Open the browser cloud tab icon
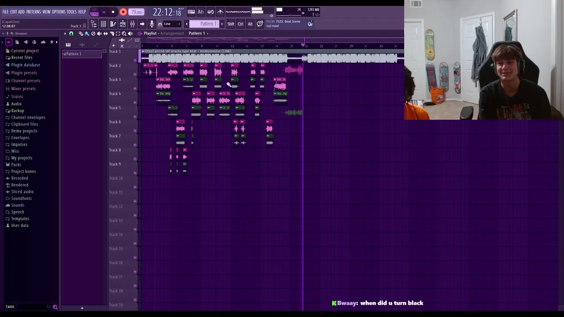Viewport: 564px width, 317px height. tap(43, 42)
